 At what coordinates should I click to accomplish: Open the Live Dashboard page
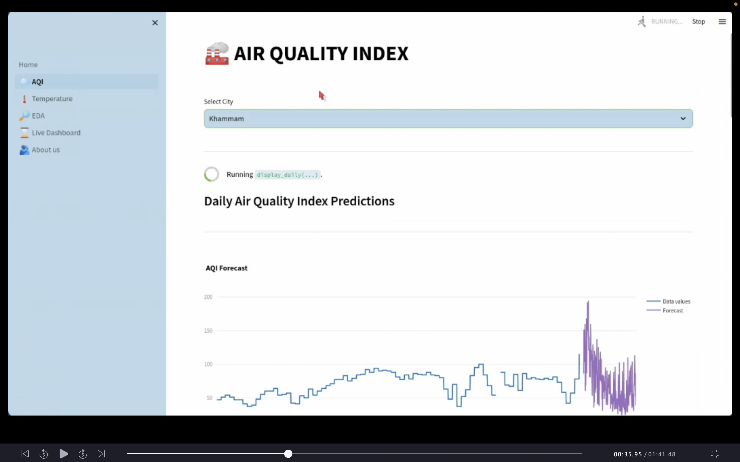click(56, 133)
